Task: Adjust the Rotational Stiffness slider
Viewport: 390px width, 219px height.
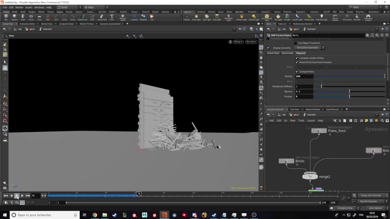Action: pos(350,86)
